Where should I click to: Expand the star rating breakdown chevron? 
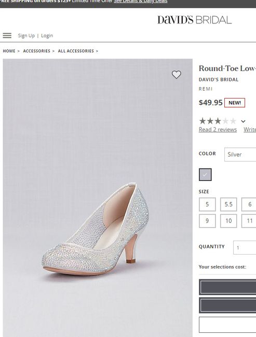pos(243,121)
